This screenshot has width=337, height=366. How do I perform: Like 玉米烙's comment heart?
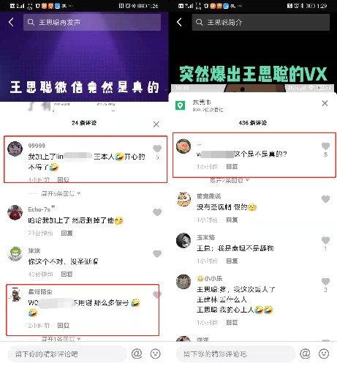[x=325, y=240]
